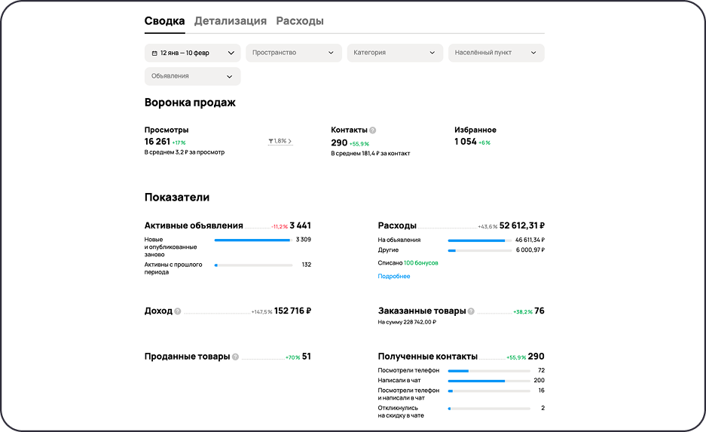The image size is (706, 432).
Task: Click the help icon next to Доход
Action: coord(177,311)
